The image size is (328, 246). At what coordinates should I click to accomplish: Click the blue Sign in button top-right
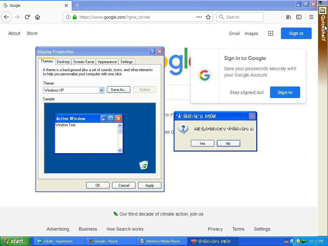[296, 33]
